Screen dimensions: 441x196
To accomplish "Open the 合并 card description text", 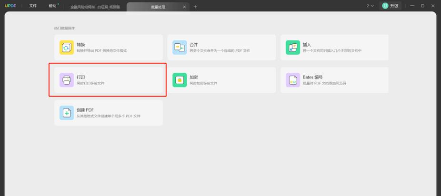I will pyautogui.click(x=220, y=51).
